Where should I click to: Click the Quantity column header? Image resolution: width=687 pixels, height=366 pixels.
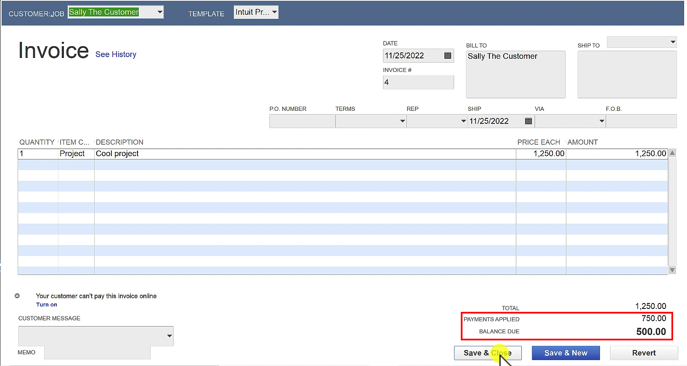37,142
